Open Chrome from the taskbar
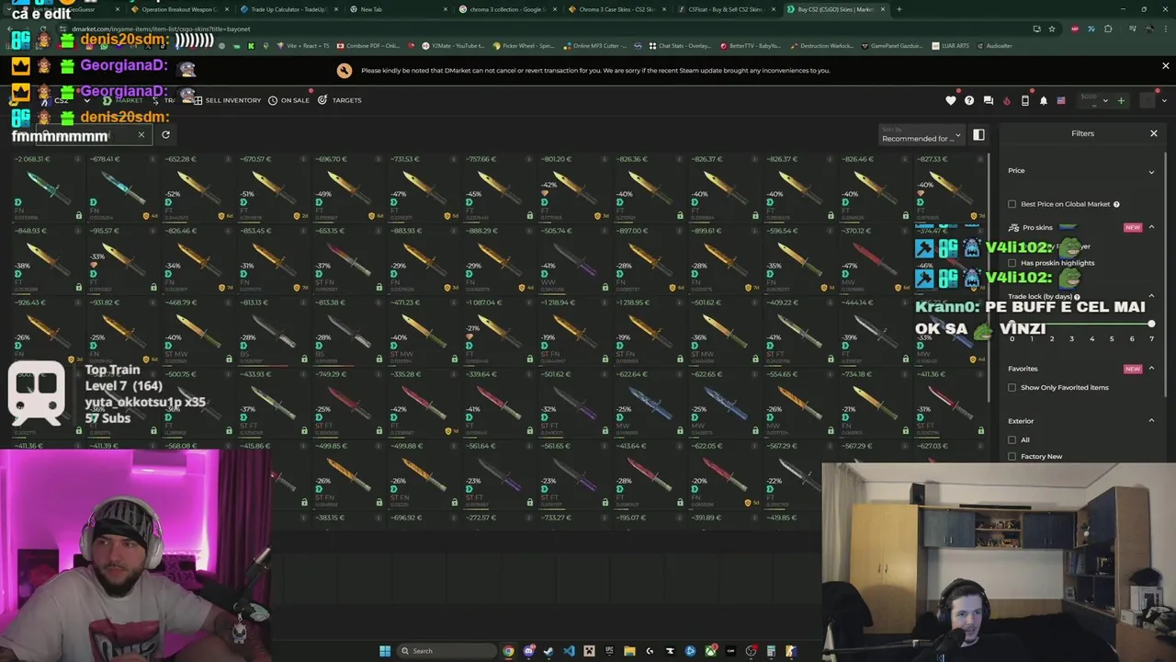This screenshot has height=662, width=1176. 508,651
